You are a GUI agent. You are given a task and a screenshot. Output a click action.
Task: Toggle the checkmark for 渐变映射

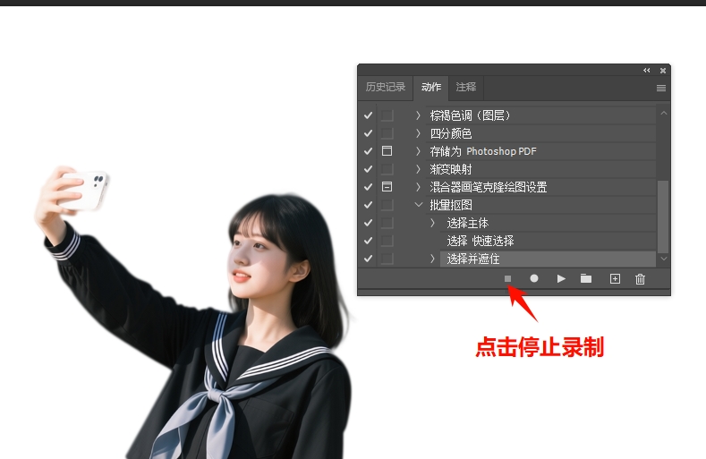(x=369, y=169)
